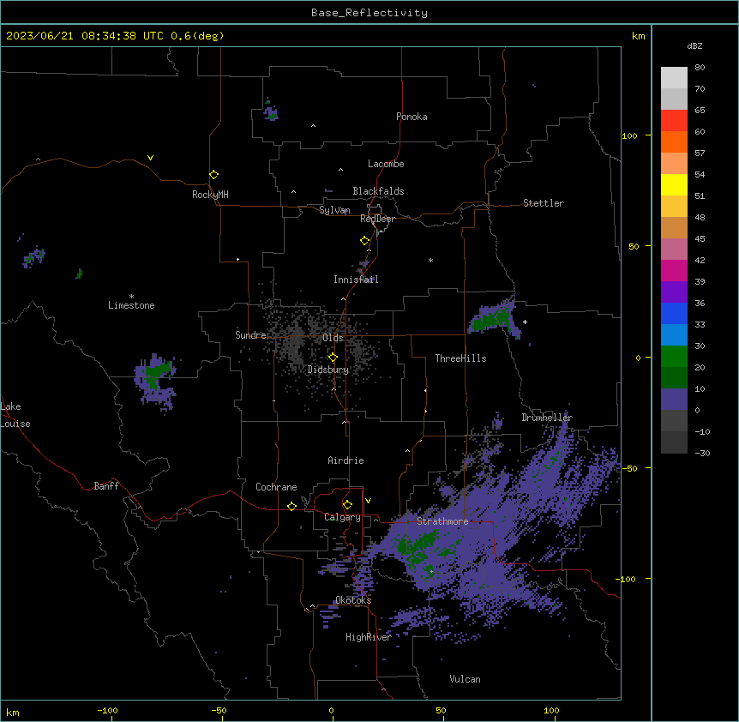Screen dimensions: 739x722
Task: Select the pink 45 dBZ legend swatch
Action: (674, 250)
